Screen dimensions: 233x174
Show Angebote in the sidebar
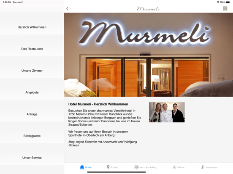(x=32, y=92)
